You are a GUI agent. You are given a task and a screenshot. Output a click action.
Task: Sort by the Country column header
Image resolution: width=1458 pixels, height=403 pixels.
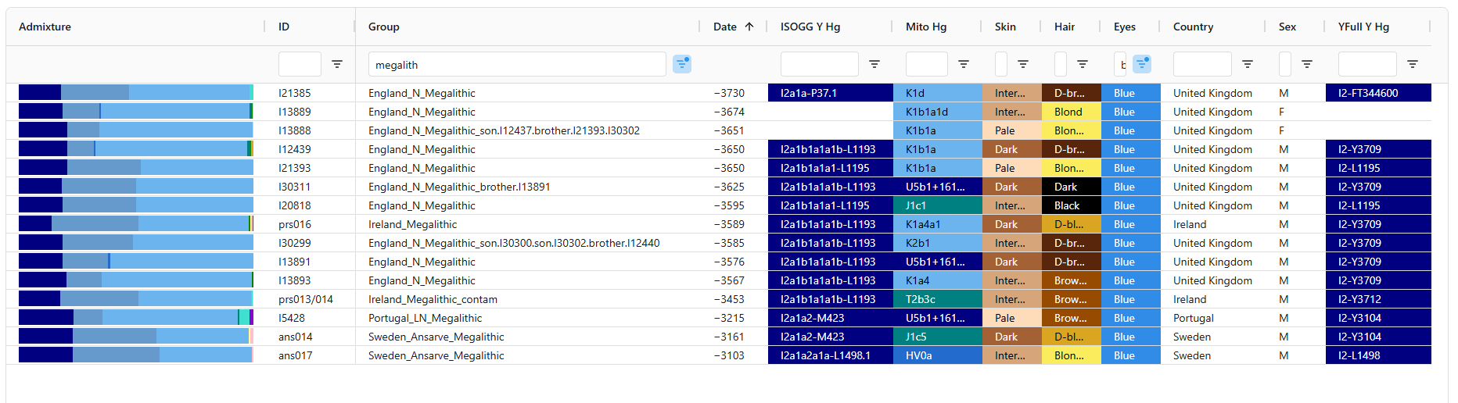click(1193, 27)
